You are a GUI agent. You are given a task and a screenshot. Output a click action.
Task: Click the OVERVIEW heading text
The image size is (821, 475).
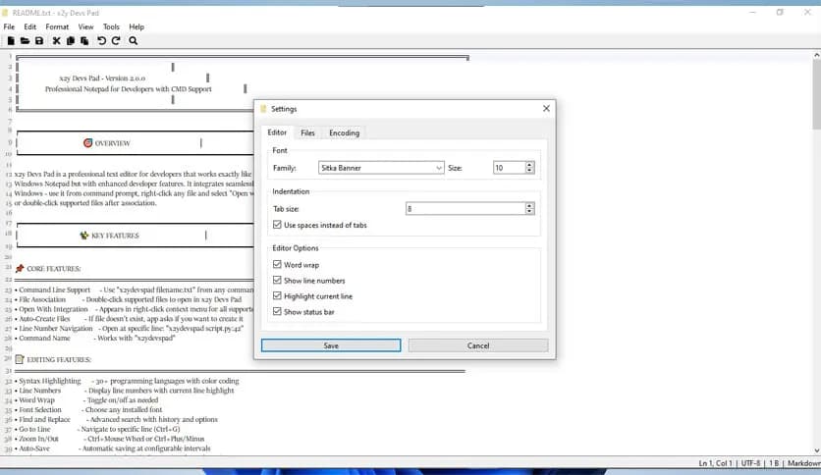point(112,143)
